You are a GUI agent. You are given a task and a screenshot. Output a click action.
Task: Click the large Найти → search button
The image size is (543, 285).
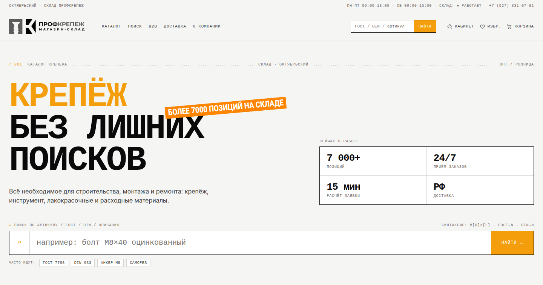click(x=512, y=243)
